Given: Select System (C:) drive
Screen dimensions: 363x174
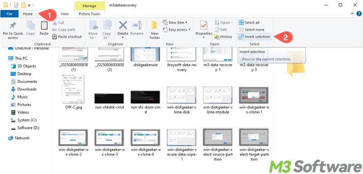Looking at the screenshot, I should (24, 120).
